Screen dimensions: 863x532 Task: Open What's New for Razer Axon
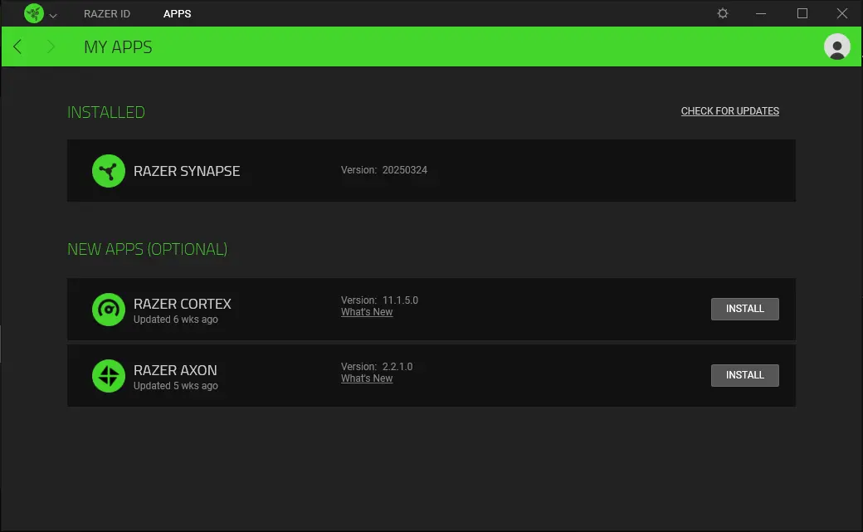[x=367, y=379]
